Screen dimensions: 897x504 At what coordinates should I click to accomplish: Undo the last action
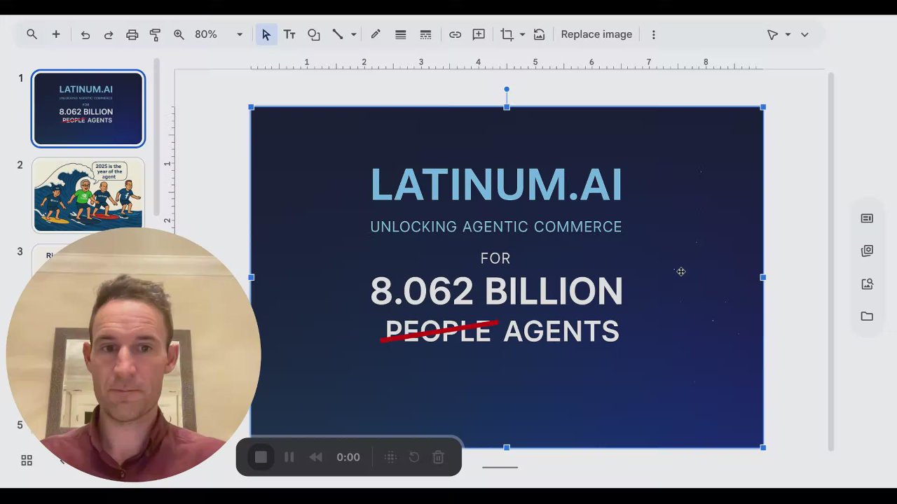(x=85, y=34)
